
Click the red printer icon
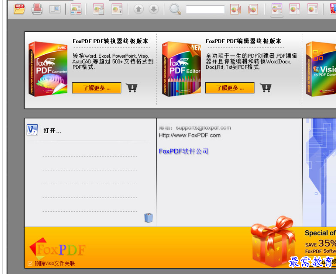coord(37,9)
